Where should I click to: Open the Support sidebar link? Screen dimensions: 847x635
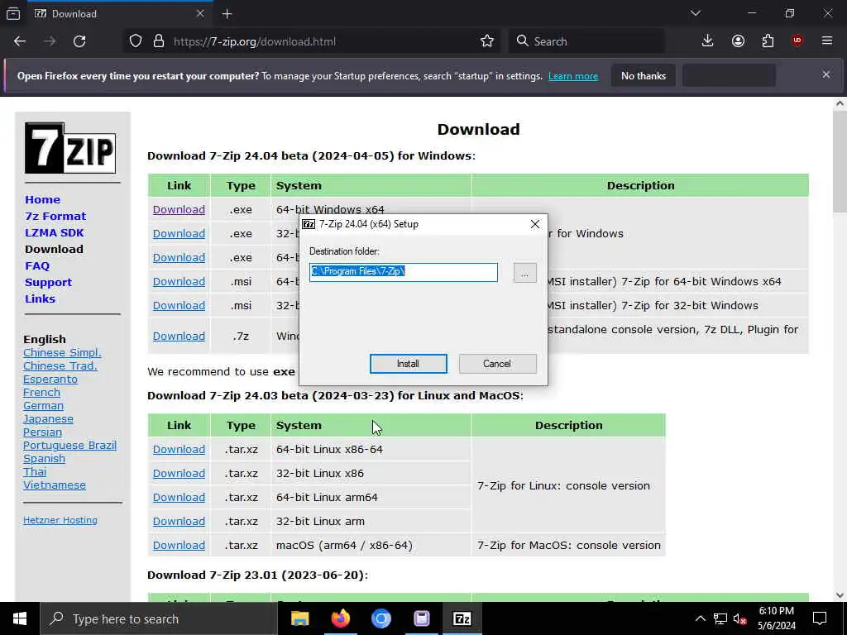(x=48, y=283)
